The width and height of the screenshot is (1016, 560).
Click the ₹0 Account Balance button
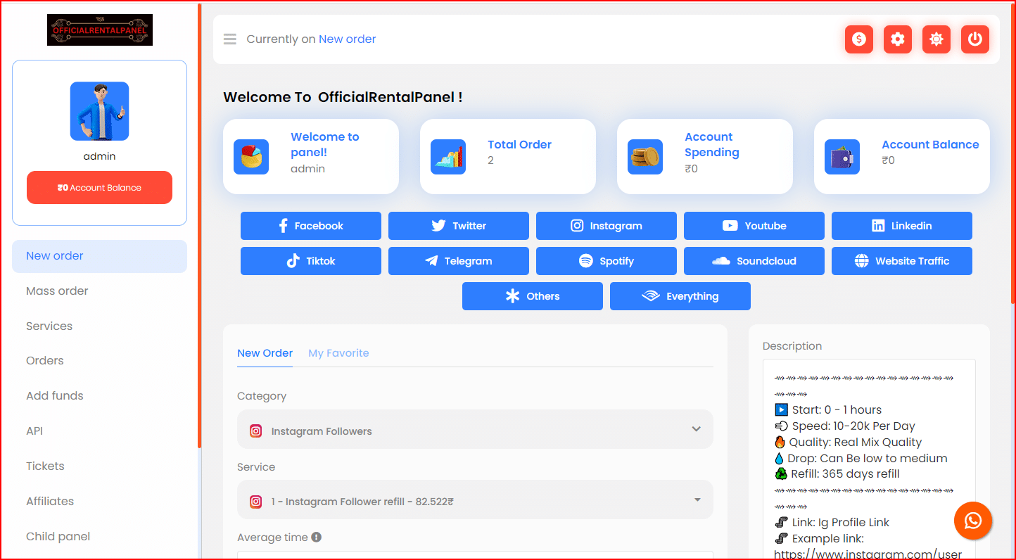[99, 187]
